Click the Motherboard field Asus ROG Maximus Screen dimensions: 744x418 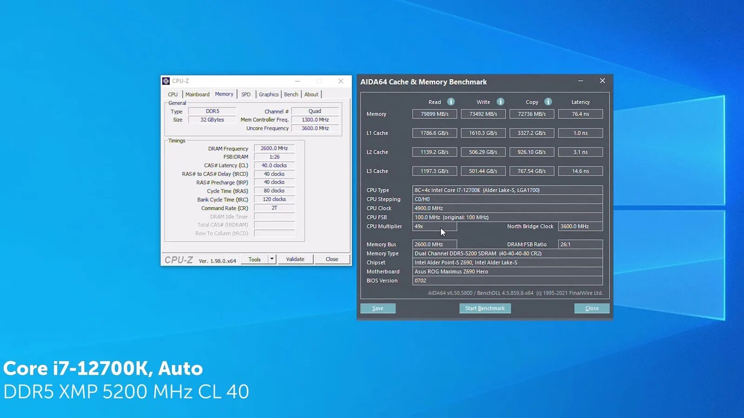(507, 272)
